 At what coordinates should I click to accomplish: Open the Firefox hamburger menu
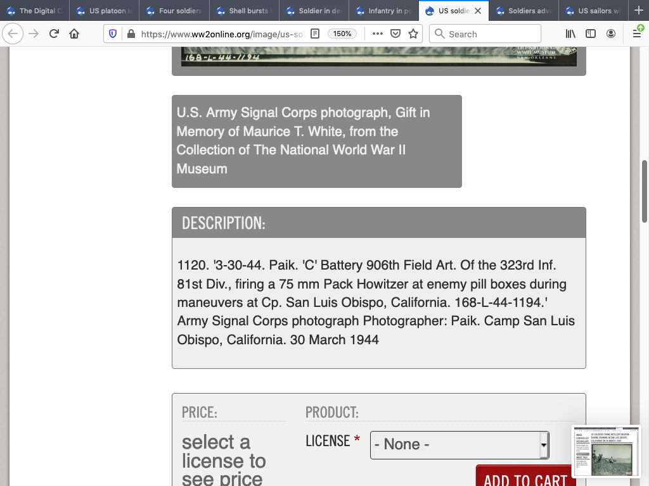pyautogui.click(x=636, y=34)
